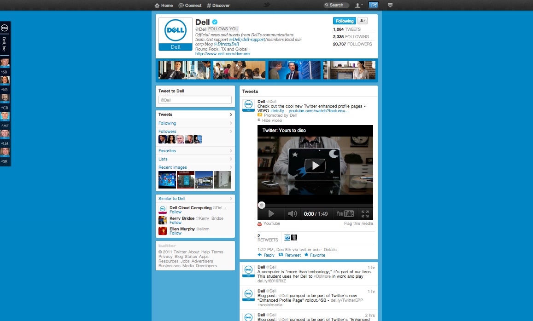Click the verified badge next to Dell
The image size is (533, 321).
click(215, 22)
